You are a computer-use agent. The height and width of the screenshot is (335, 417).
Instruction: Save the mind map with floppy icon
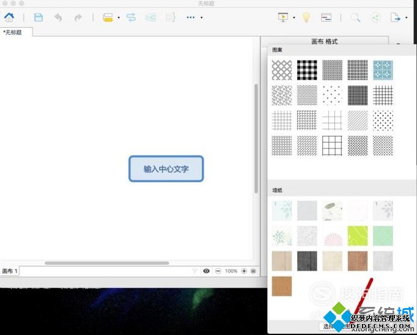tap(39, 18)
